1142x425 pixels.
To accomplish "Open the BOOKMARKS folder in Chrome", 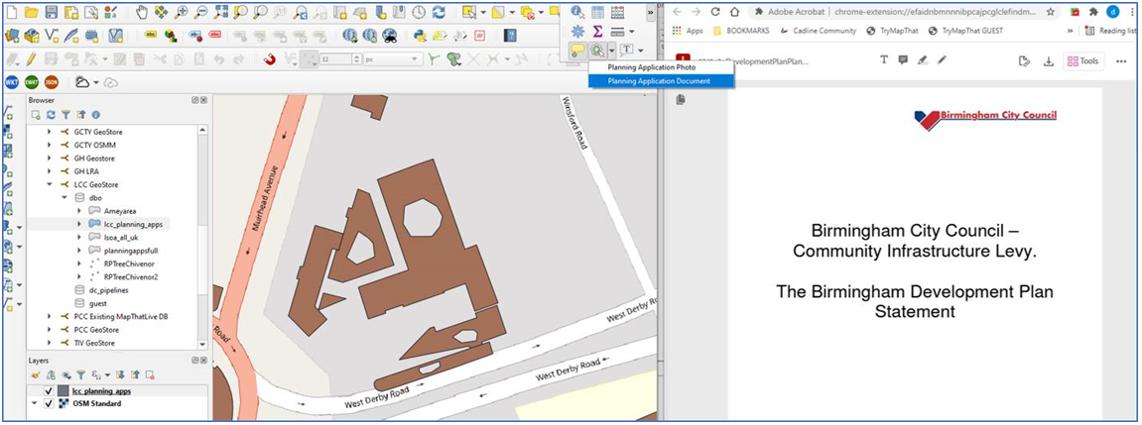I will click(x=741, y=31).
